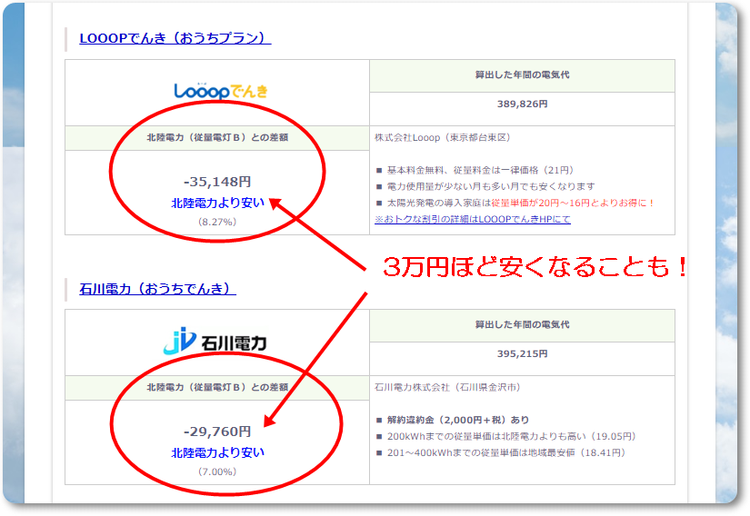Click red 従量単価が20円～16円とよりお得に! text
Viewport: 750px width, 516px height.
click(573, 203)
